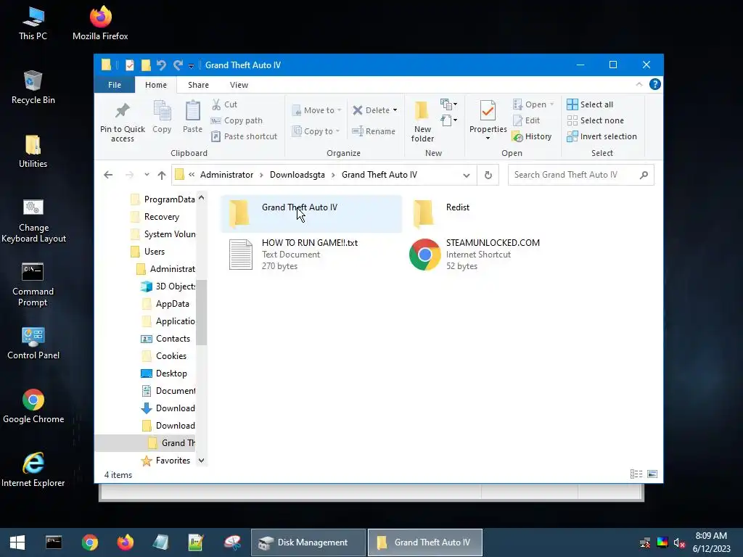This screenshot has height=557, width=743.
Task: Select Users in navigation tree
Action: pos(148,252)
